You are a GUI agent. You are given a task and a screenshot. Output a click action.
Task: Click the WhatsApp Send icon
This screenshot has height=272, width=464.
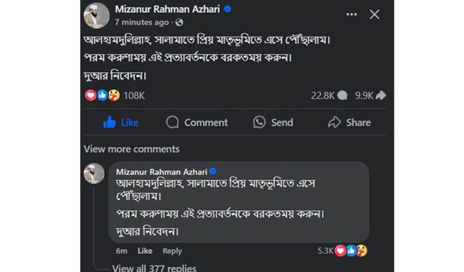click(259, 122)
